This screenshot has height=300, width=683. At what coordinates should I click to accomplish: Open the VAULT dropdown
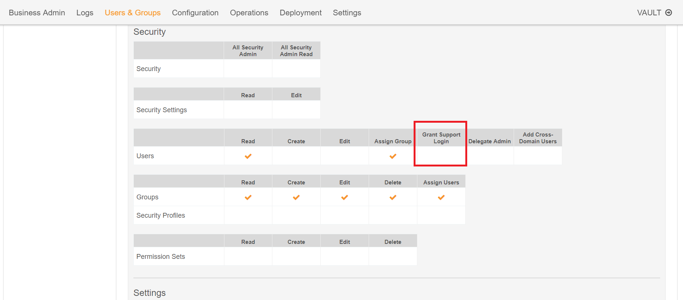649,13
